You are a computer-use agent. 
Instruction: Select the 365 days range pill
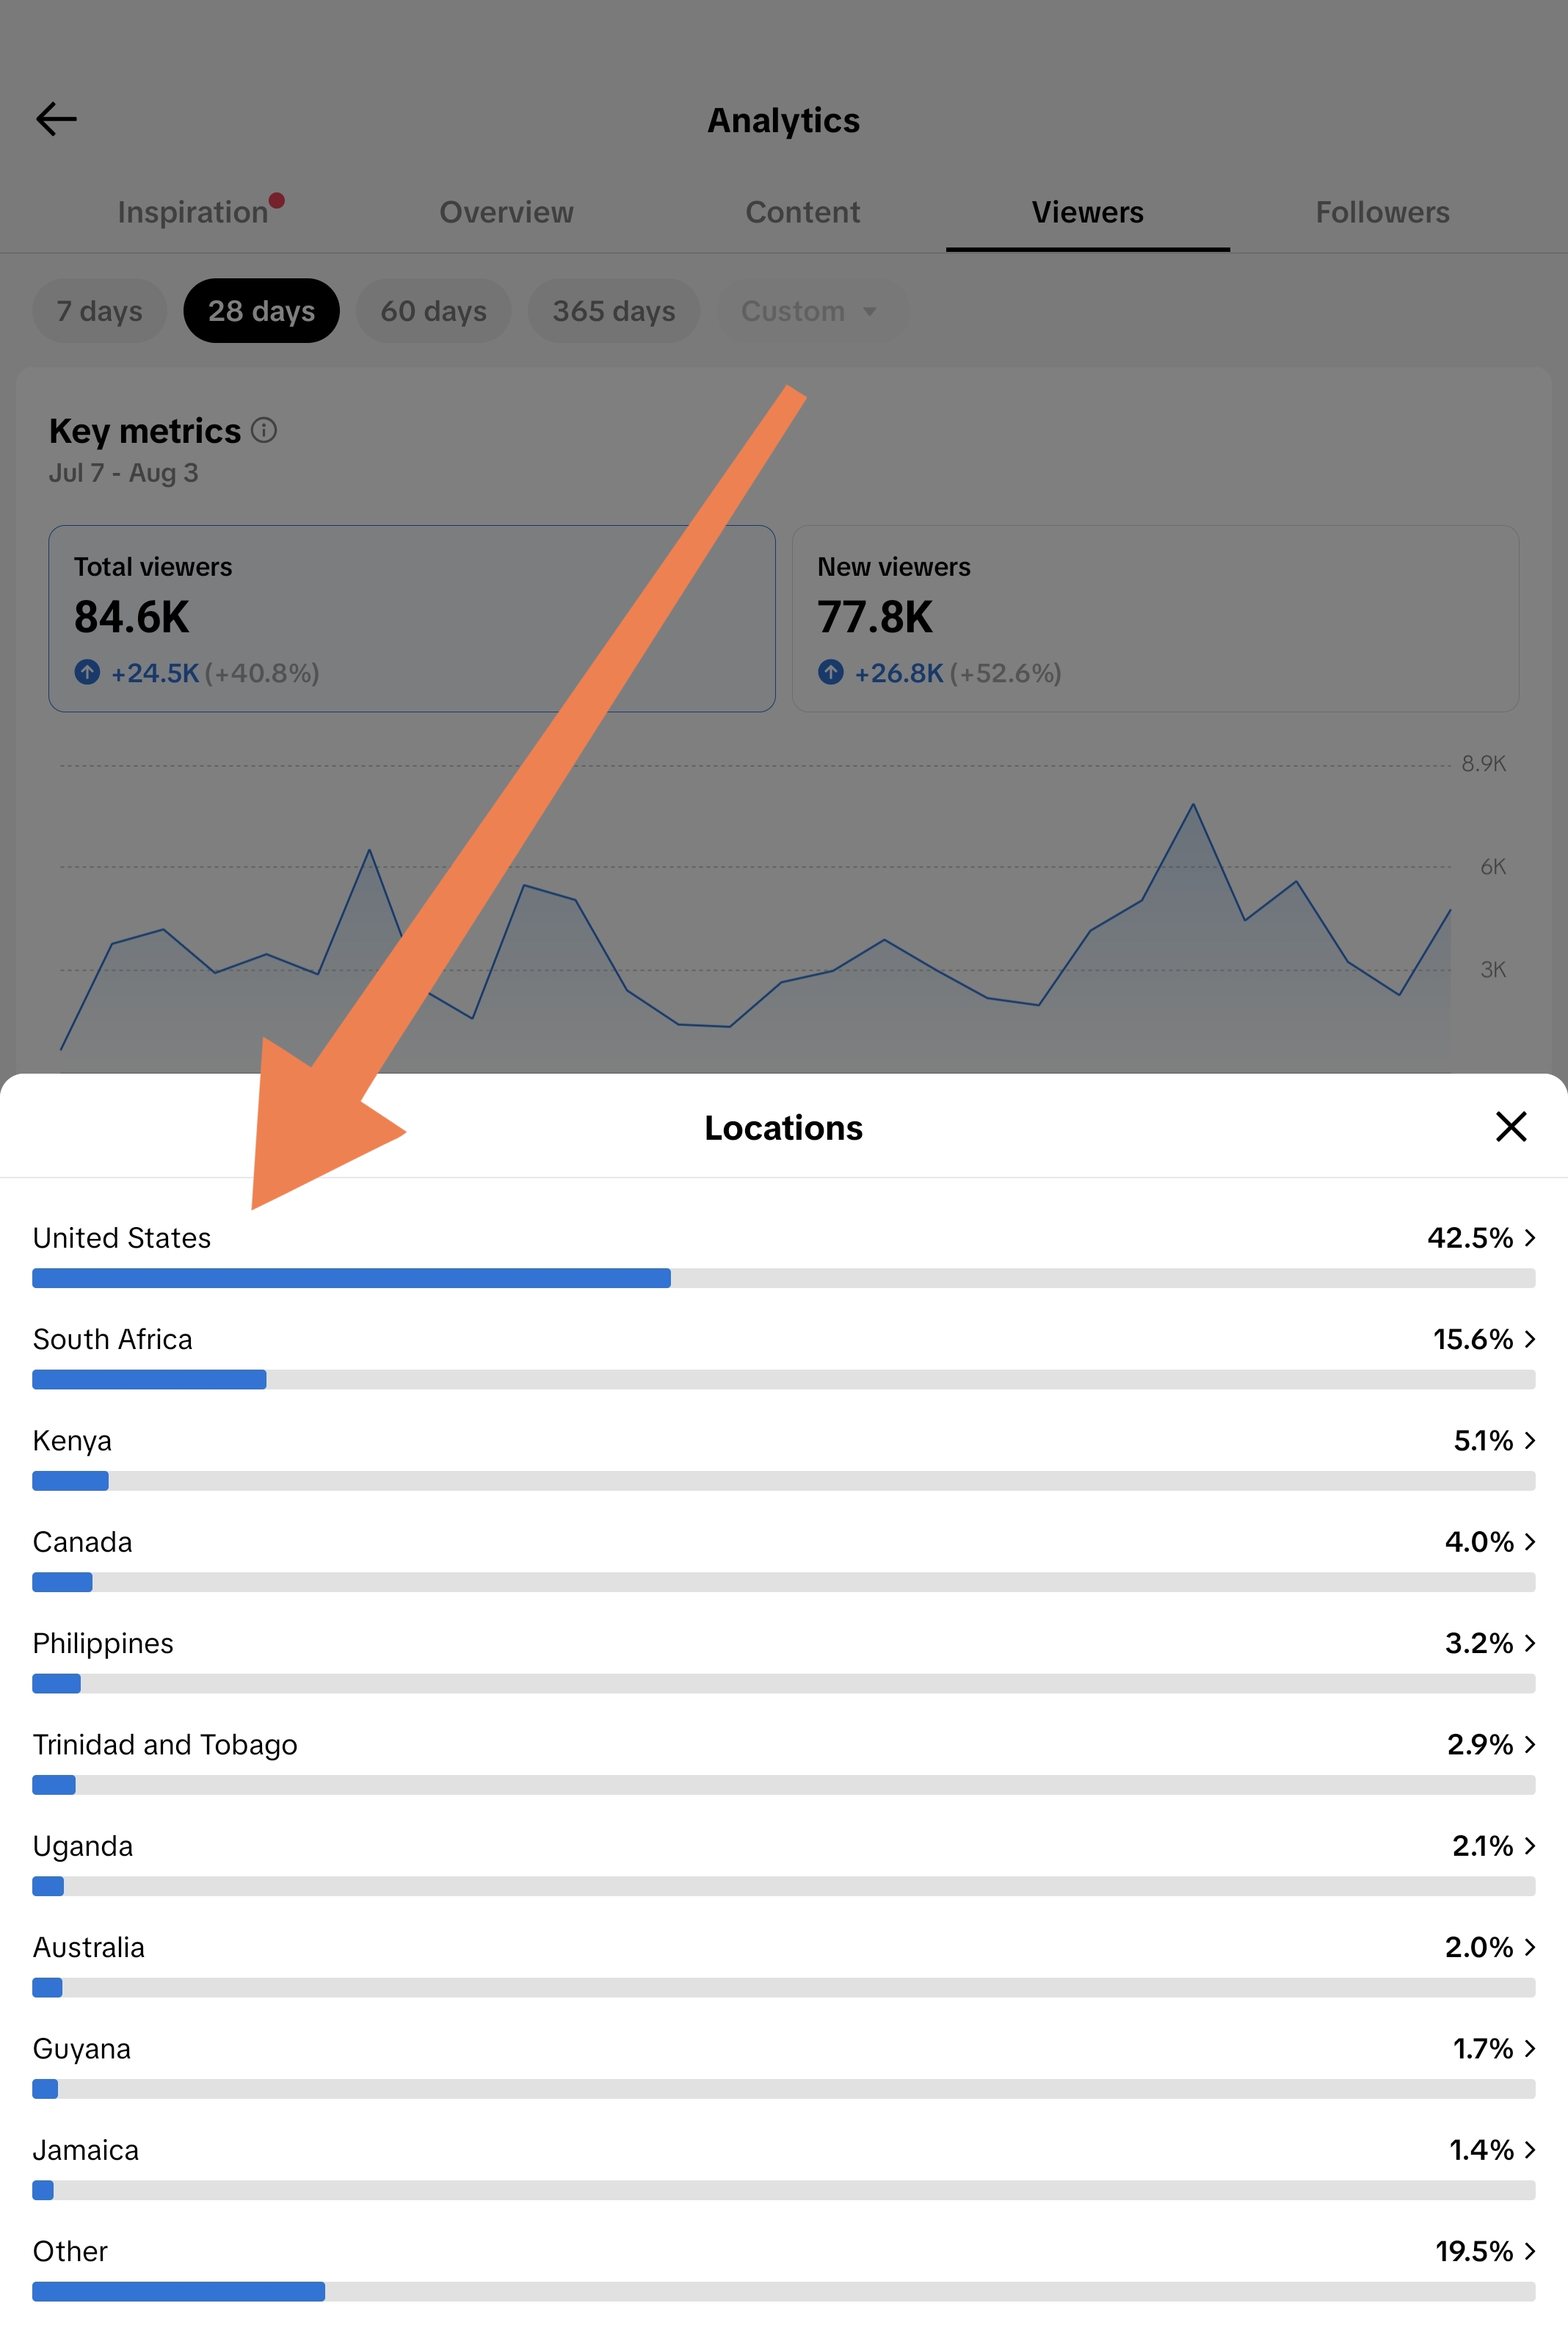pos(613,311)
